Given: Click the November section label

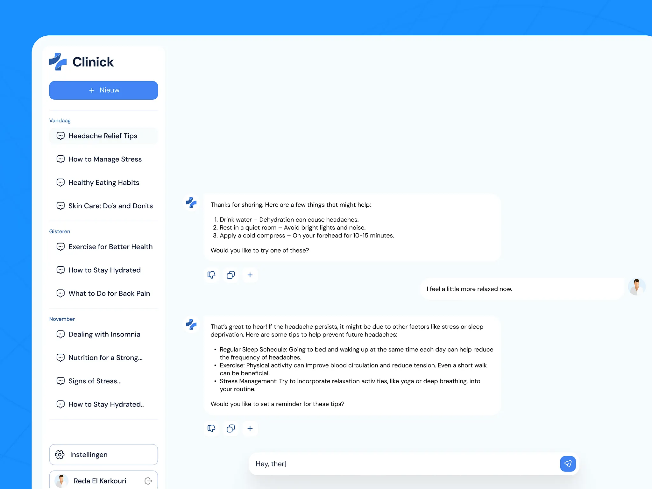Looking at the screenshot, I should tap(62, 319).
